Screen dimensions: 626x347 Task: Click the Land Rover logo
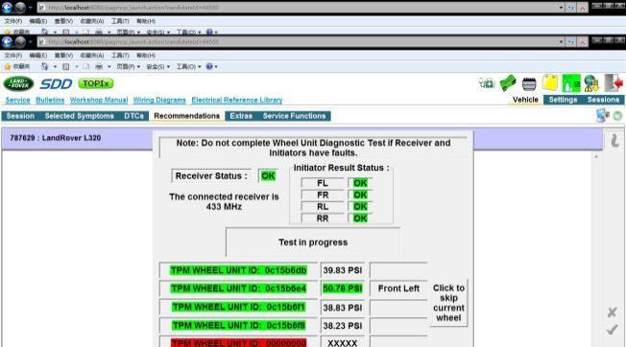coord(19,83)
